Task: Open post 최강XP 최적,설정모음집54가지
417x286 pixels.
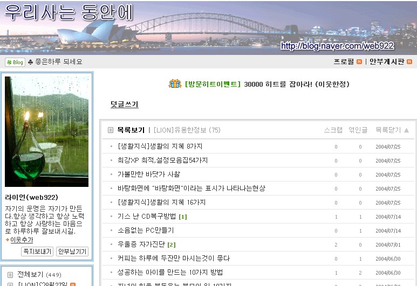Action: pos(162,161)
